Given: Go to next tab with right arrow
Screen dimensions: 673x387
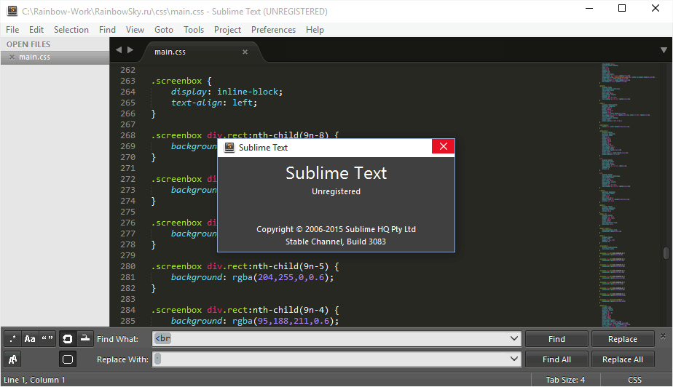Looking at the screenshot, I should click(130, 49).
